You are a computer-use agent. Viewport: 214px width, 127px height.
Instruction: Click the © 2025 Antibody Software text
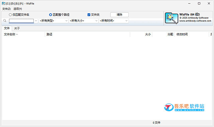[194, 18]
